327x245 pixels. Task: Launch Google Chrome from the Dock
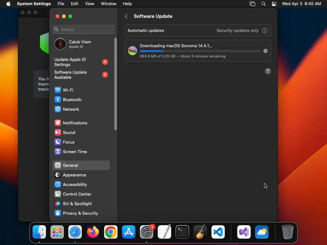pyautogui.click(x=111, y=232)
